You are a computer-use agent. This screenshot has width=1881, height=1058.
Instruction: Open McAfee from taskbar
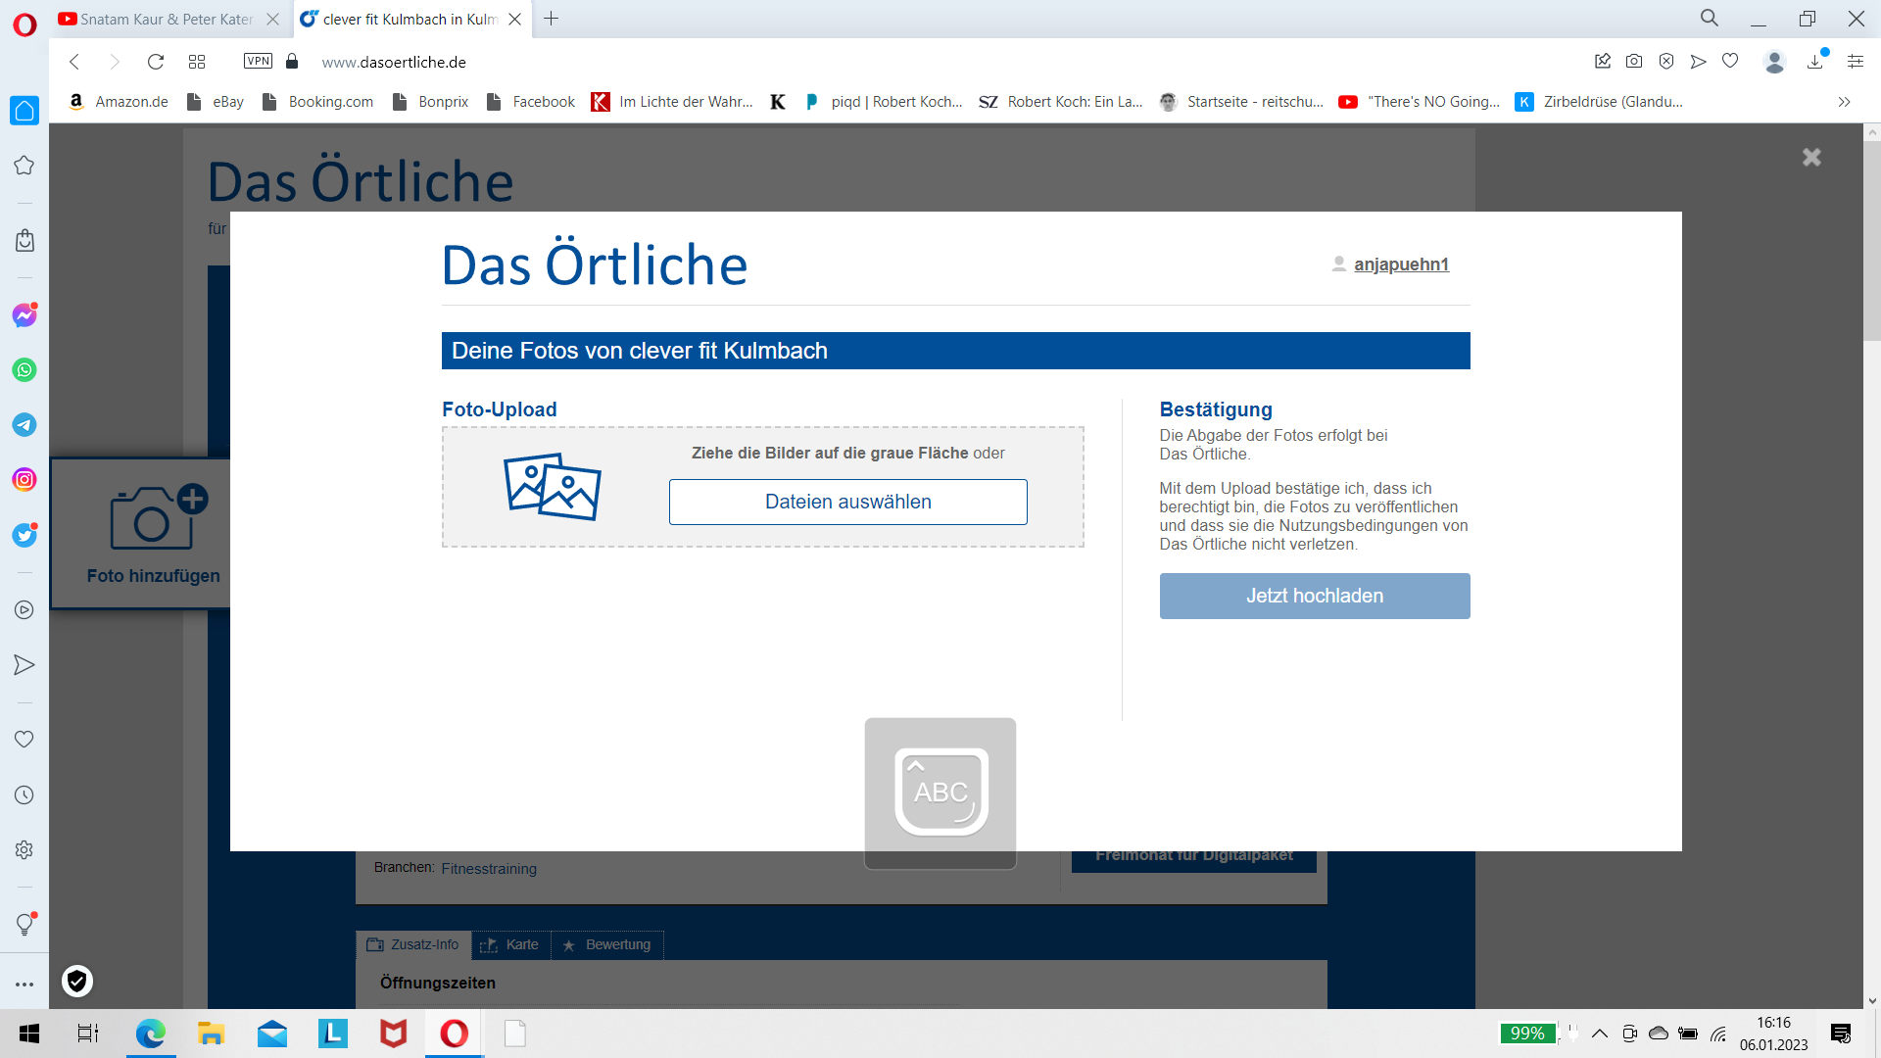pos(394,1034)
